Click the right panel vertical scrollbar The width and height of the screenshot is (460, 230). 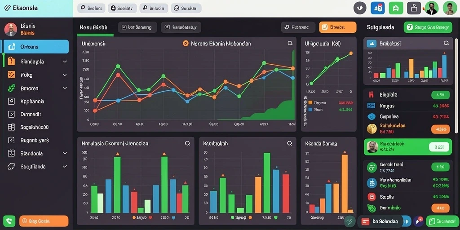[456, 85]
